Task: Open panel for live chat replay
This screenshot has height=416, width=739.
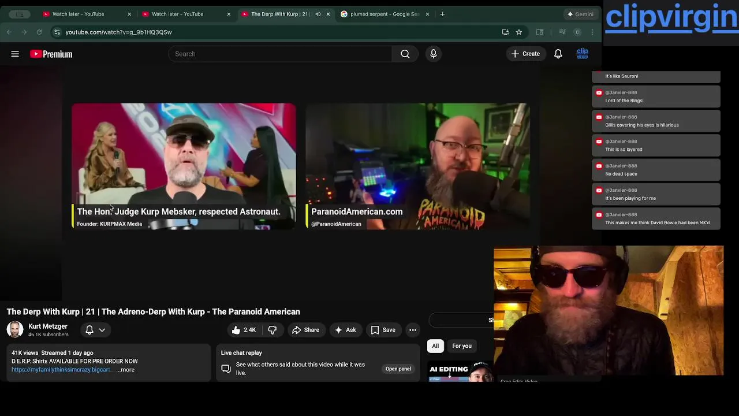Action: coord(398,369)
